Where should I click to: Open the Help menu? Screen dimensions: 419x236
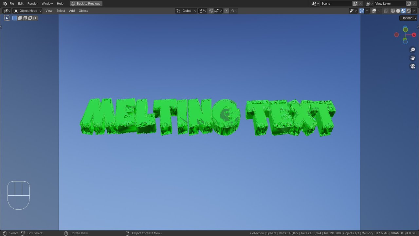click(60, 3)
